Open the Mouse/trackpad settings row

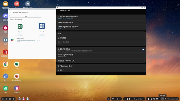tap(101, 38)
